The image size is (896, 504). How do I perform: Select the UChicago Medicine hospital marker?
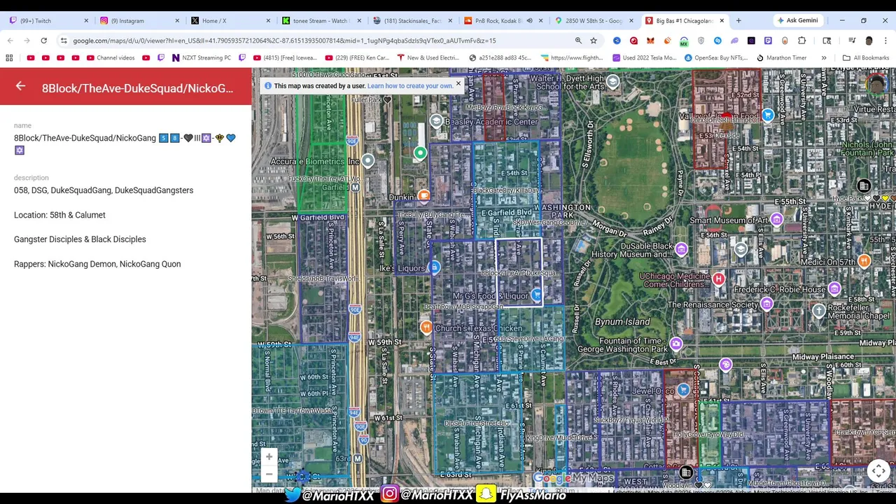(x=718, y=279)
